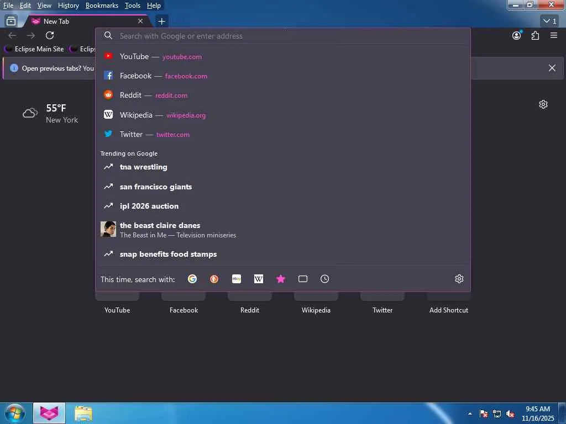The width and height of the screenshot is (566, 424).
Task: Choose the beast claire danes suggestion
Action: (283, 230)
